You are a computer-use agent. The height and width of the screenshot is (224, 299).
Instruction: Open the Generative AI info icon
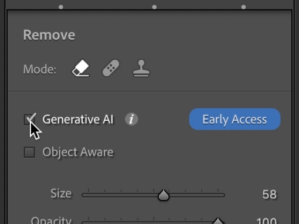coord(131,119)
